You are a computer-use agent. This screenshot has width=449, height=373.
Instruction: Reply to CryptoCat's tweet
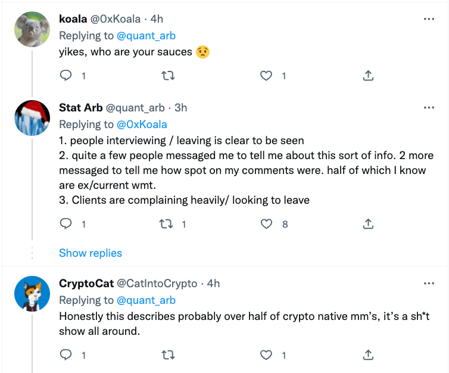[67, 355]
